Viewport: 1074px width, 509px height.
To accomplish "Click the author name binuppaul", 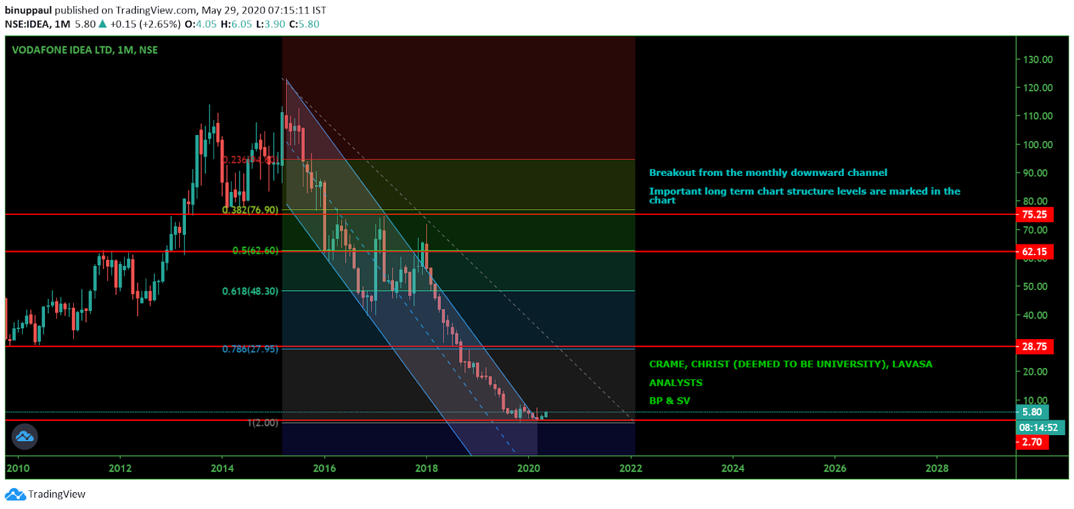I will click(28, 10).
